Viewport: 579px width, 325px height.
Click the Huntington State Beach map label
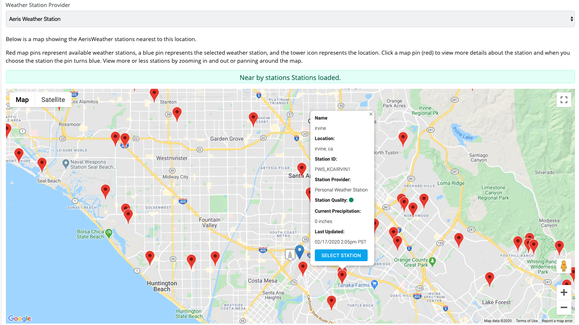[189, 314]
